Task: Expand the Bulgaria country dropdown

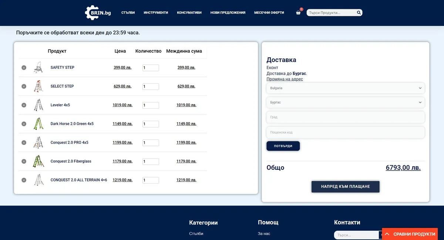Action: click(x=345, y=88)
